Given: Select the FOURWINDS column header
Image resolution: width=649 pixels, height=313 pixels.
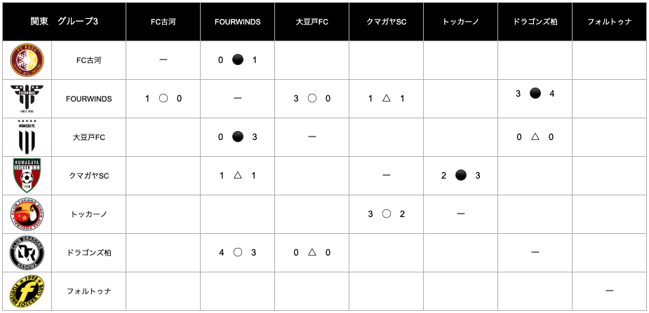Looking at the screenshot, I should pyautogui.click(x=238, y=22).
